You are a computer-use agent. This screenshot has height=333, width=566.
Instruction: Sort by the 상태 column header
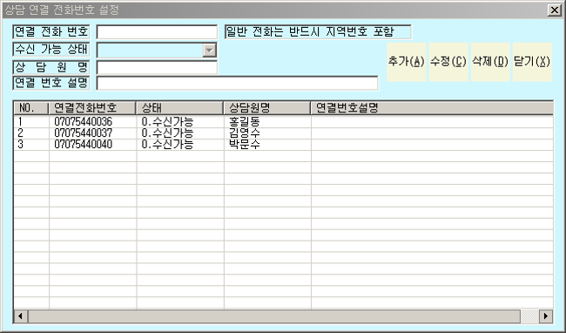click(x=179, y=107)
